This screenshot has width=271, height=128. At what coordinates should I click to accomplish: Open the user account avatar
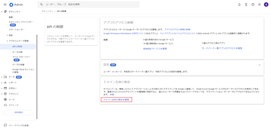(x=266, y=4)
